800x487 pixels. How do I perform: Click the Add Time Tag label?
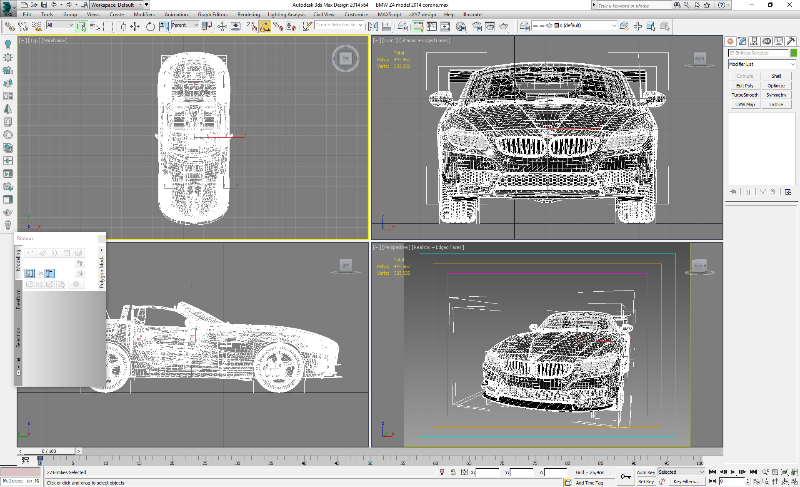pos(590,483)
